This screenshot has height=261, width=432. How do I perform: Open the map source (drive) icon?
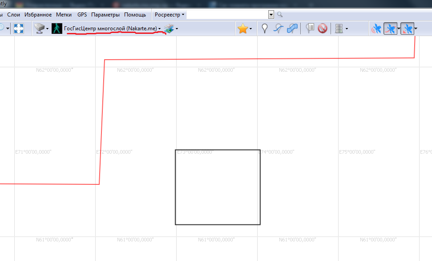coord(40,29)
